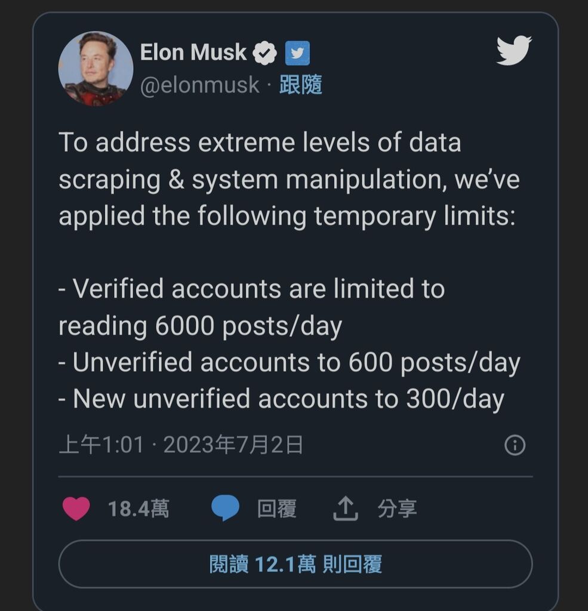588x611 pixels.
Task: Open the tweet info circle icon
Action: (x=515, y=445)
